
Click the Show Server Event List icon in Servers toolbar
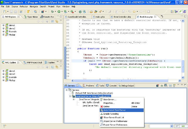pyautogui.click(x=157, y=86)
